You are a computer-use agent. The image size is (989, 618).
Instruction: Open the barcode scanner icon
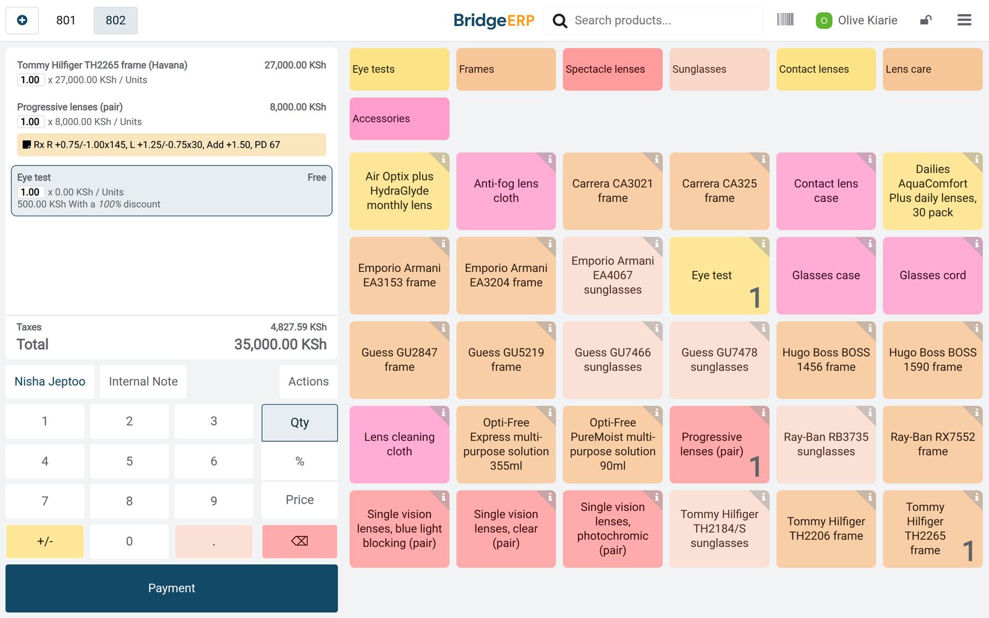coord(785,20)
